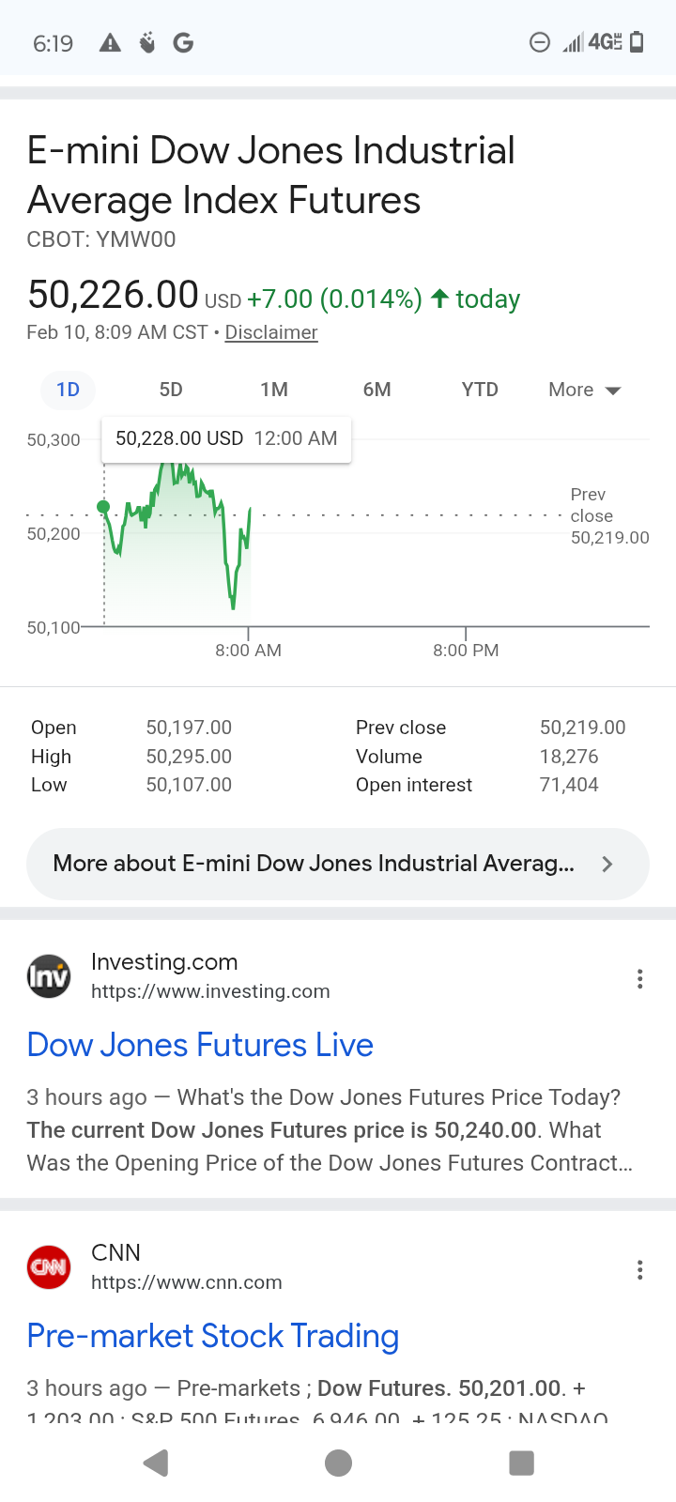Open options menu for Investing.com result
This screenshot has height=1502, width=676.
tap(639, 979)
